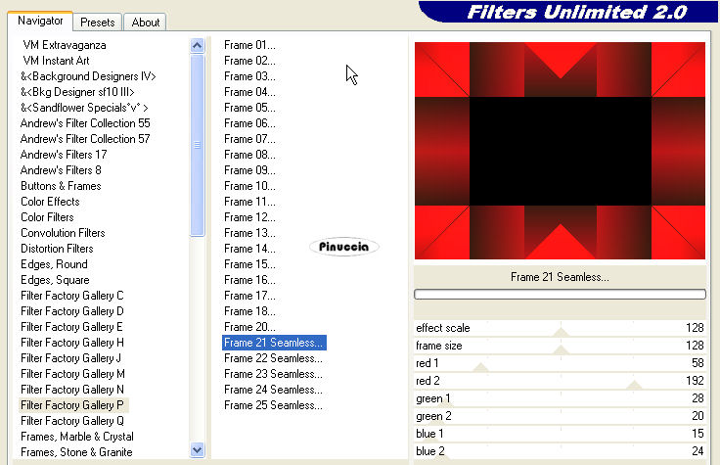Choose the Frame 12... filter

249,217
